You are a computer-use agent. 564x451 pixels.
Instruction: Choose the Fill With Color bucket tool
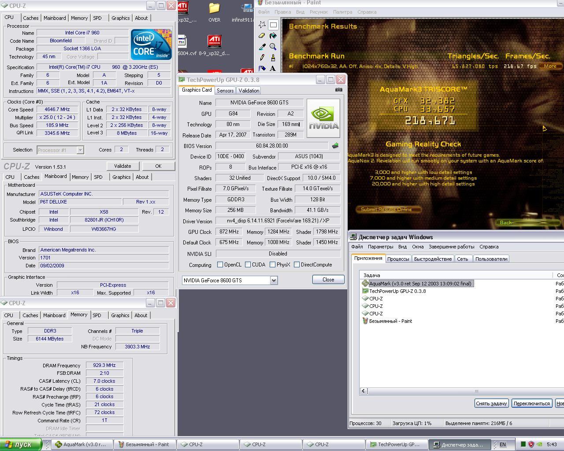[273, 36]
